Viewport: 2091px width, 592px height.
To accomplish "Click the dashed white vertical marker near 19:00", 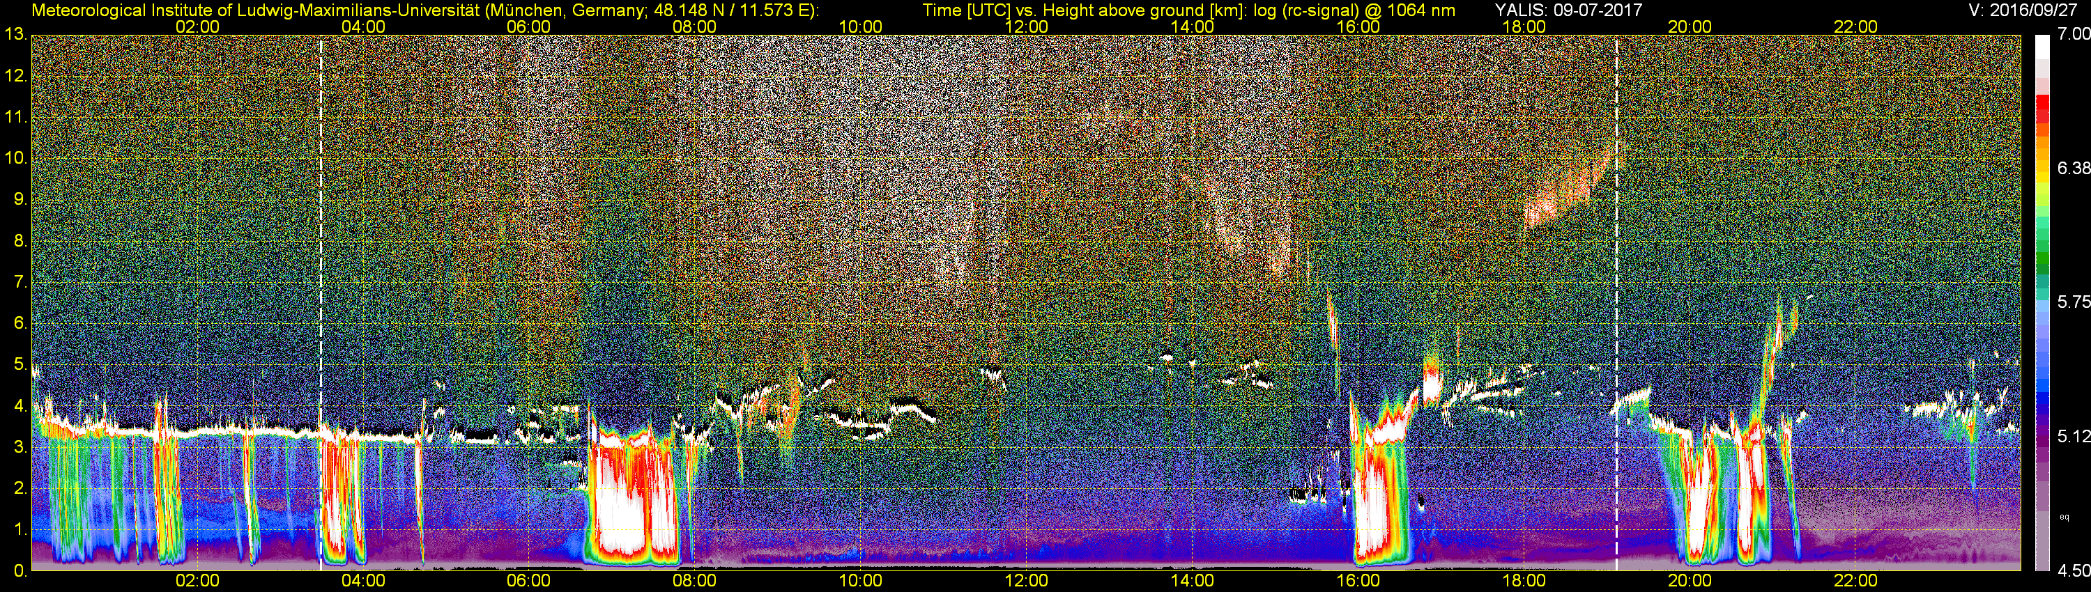I will pyautogui.click(x=1617, y=302).
